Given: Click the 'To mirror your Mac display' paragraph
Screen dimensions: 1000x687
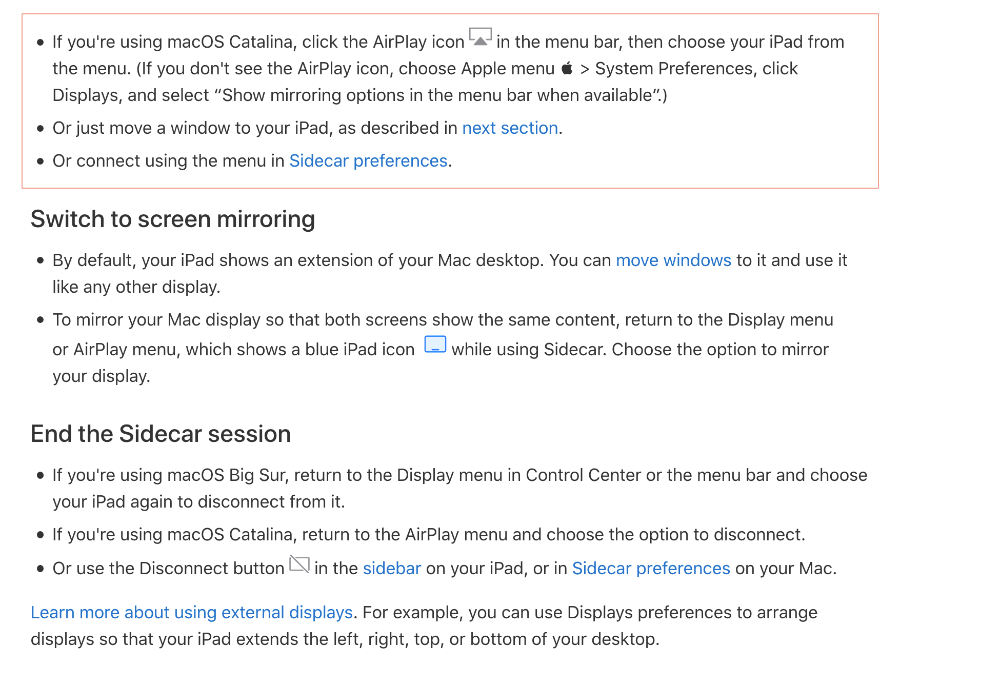Looking at the screenshot, I should point(443,348).
